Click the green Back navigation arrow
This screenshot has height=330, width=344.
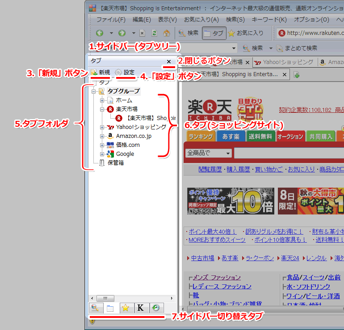click(x=99, y=33)
